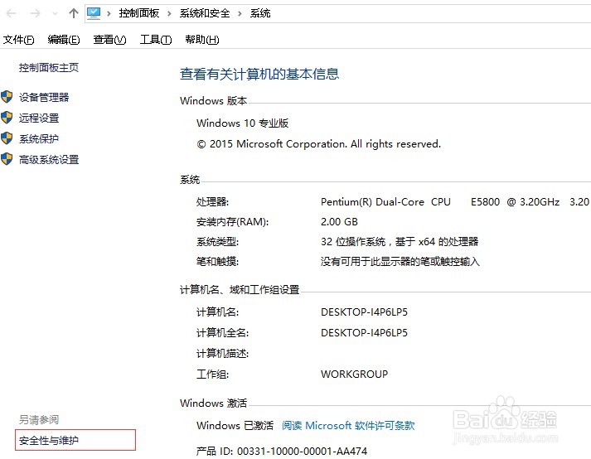Open 安全性与维护 link
This screenshot has height=459, width=591.
tap(49, 440)
